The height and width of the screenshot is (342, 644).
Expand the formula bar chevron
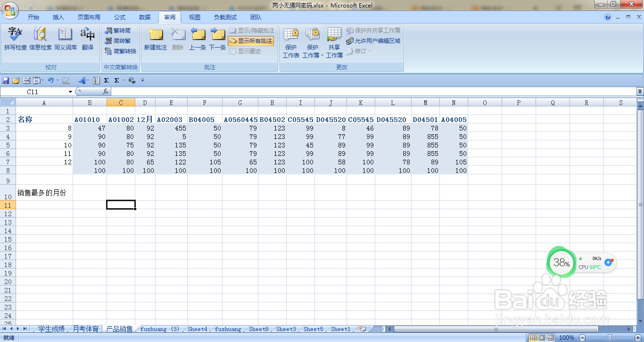tap(640, 91)
